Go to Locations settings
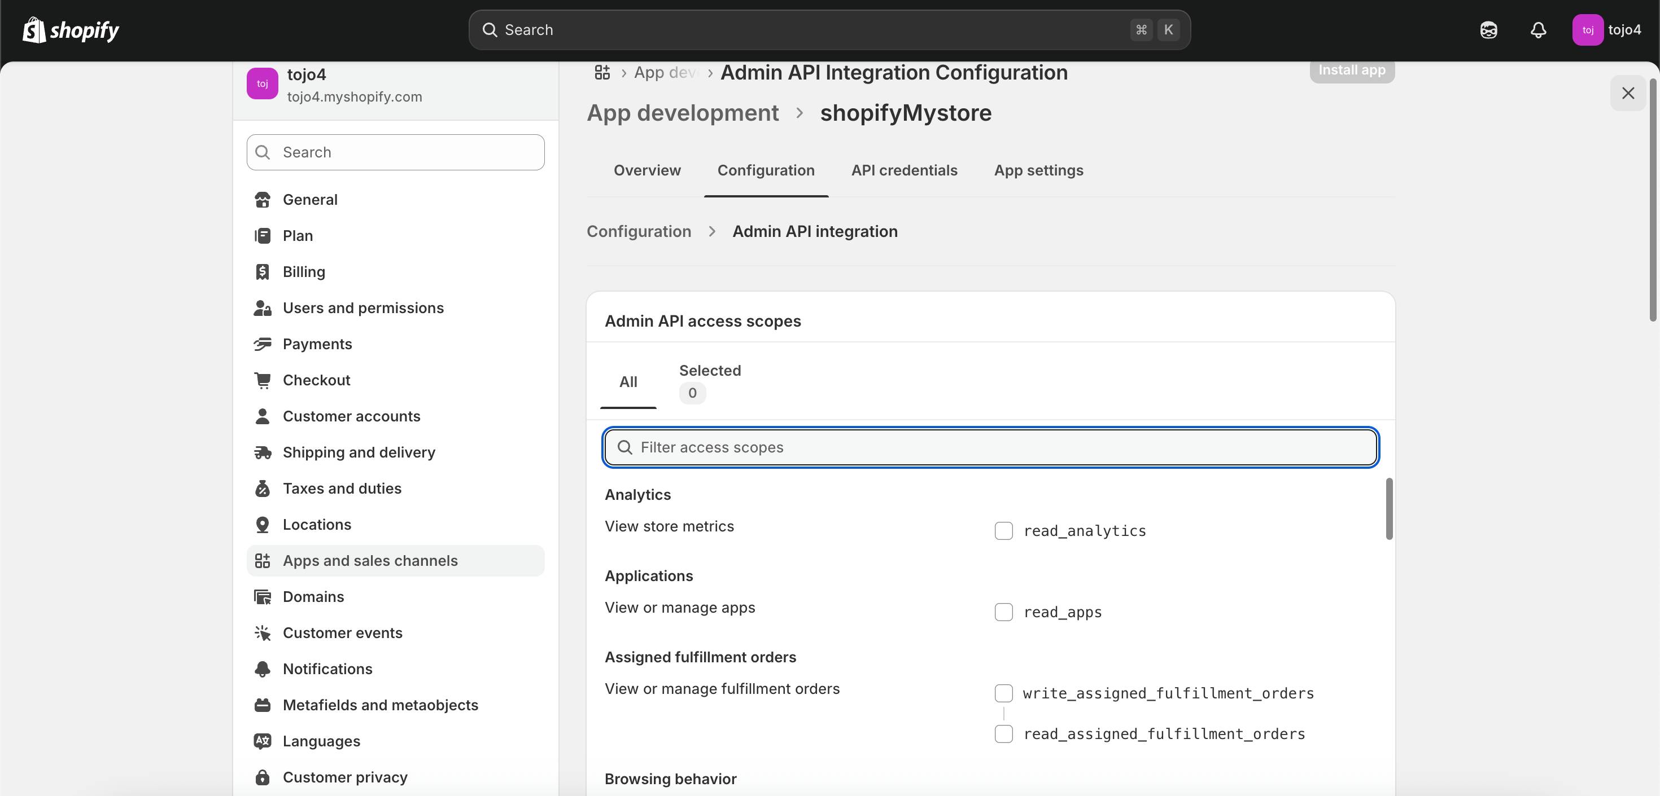The height and width of the screenshot is (796, 1660). (x=316, y=524)
